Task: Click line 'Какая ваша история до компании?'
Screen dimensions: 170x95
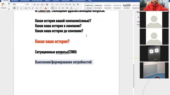Action: 59,31
